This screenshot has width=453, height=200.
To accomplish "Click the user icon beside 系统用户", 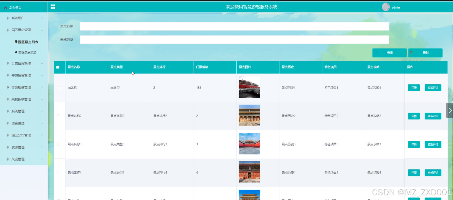I will pyautogui.click(x=8, y=18).
